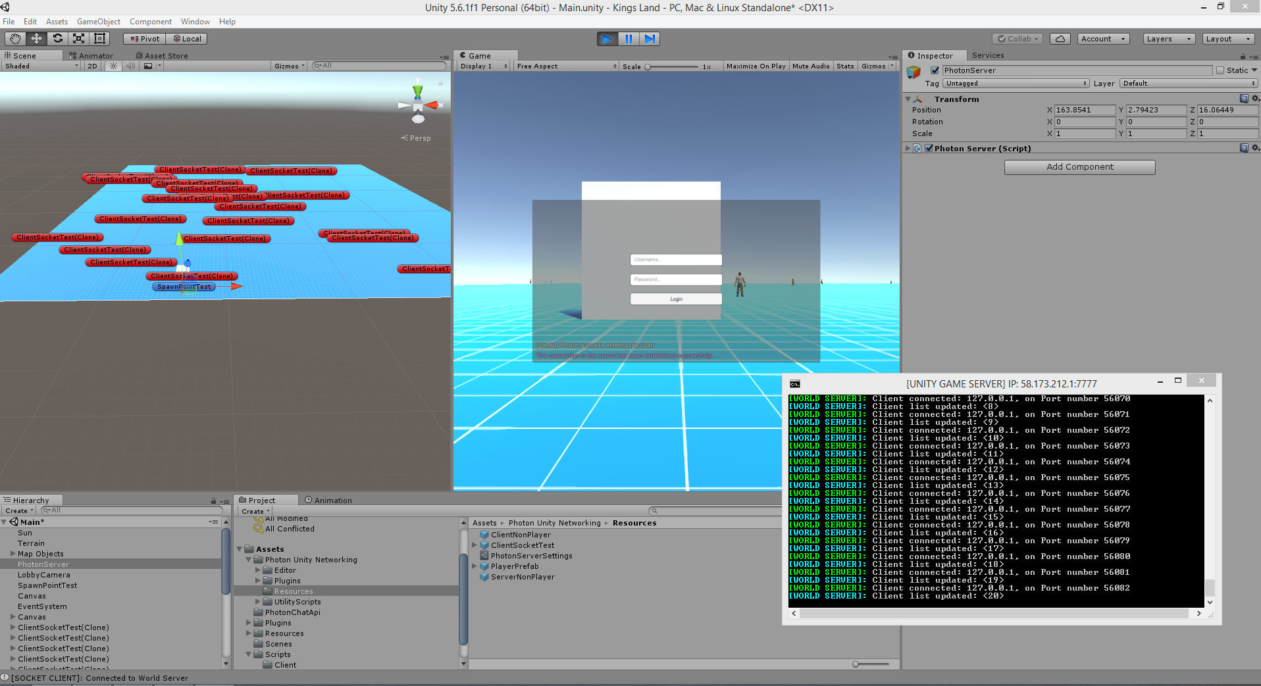1261x686 pixels.
Task: Click the Pause button
Action: click(629, 39)
